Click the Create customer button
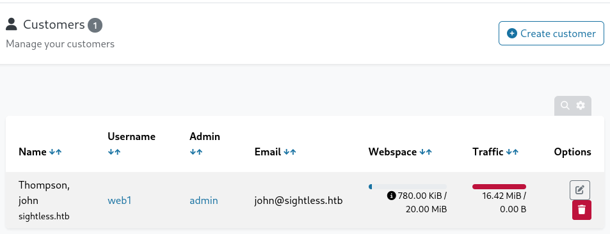 551,33
